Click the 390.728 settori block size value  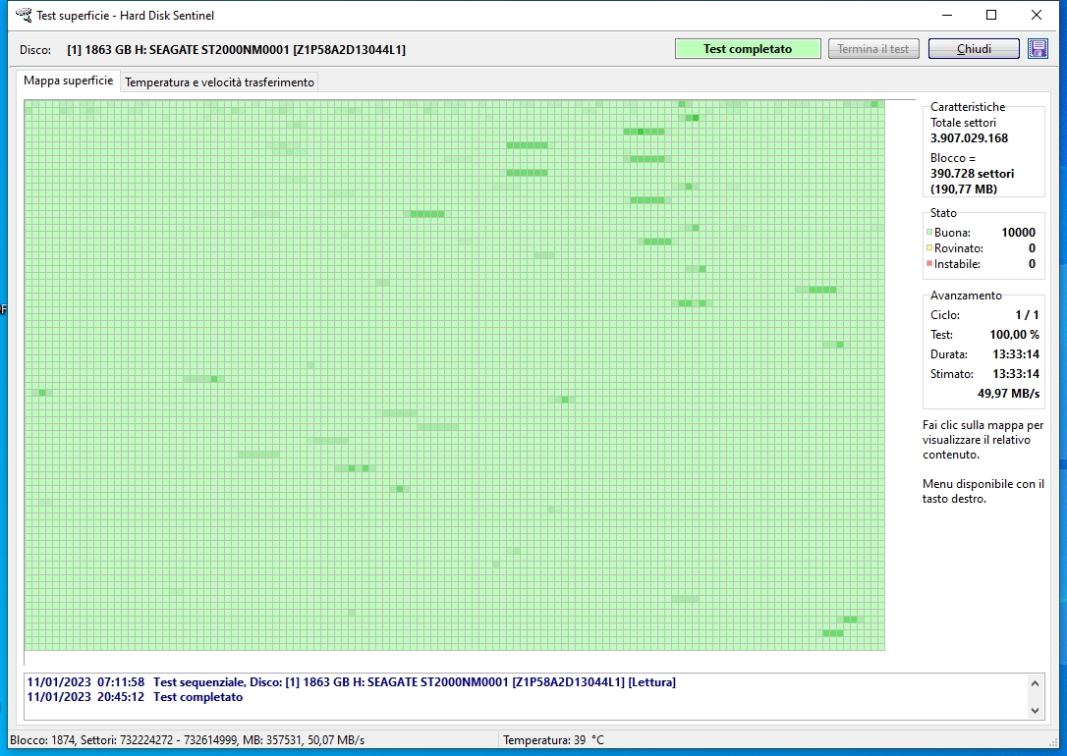pos(972,174)
